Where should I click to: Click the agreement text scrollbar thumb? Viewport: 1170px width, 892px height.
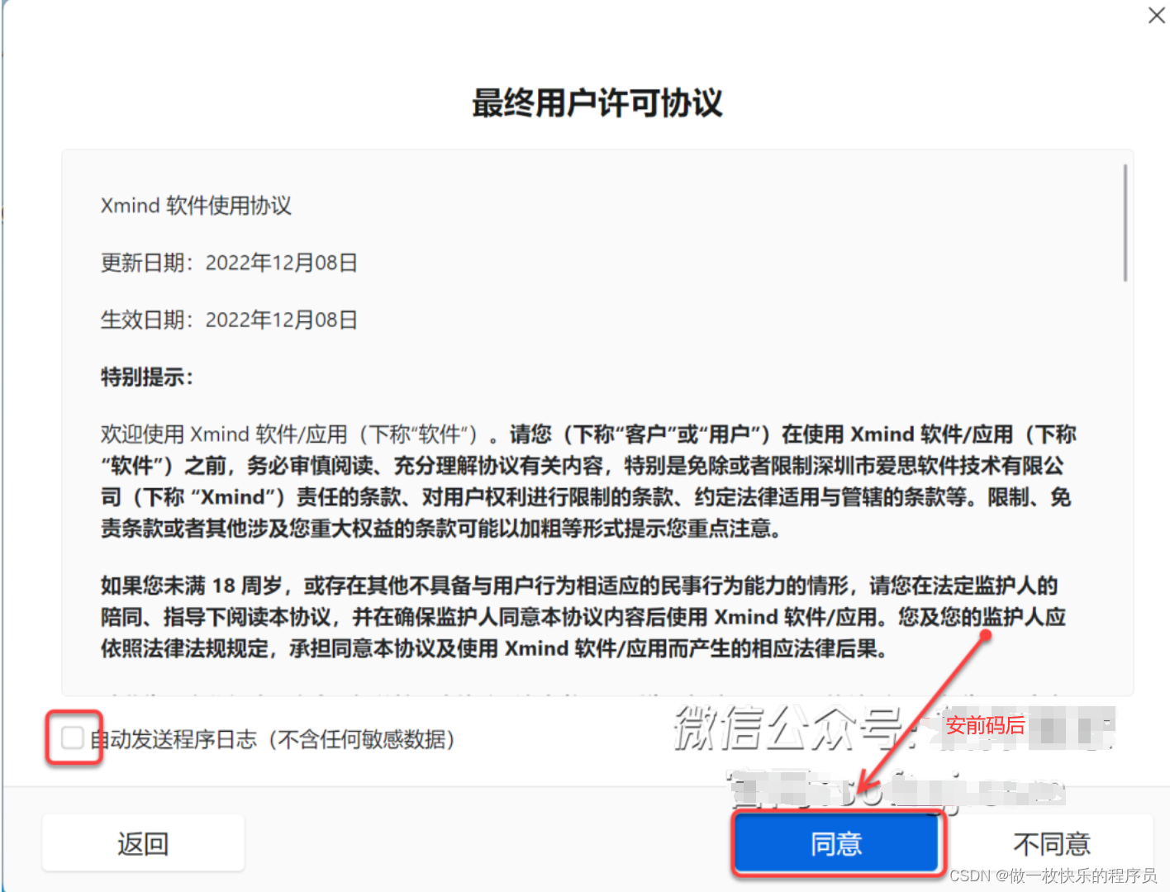tap(1125, 223)
